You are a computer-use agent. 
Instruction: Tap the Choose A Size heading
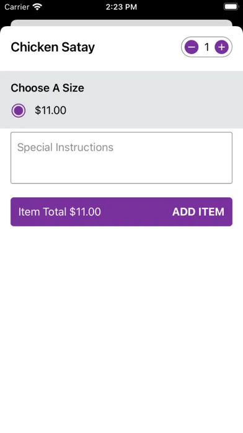click(x=47, y=88)
